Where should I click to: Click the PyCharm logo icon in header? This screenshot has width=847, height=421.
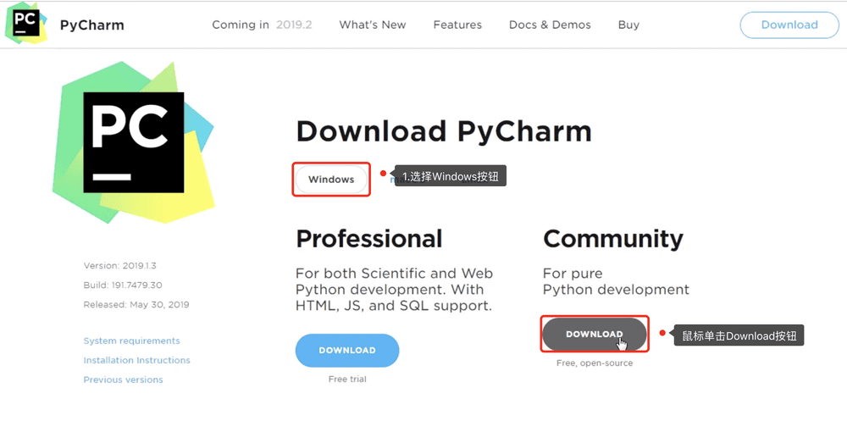[26, 25]
